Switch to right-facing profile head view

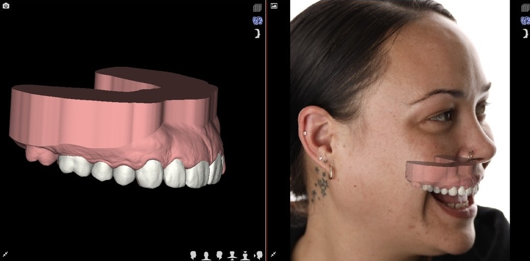pos(193,255)
